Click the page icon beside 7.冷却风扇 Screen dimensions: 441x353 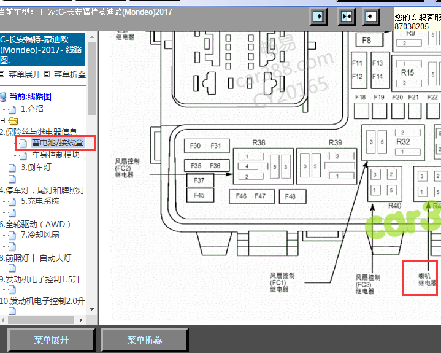(x=12, y=235)
